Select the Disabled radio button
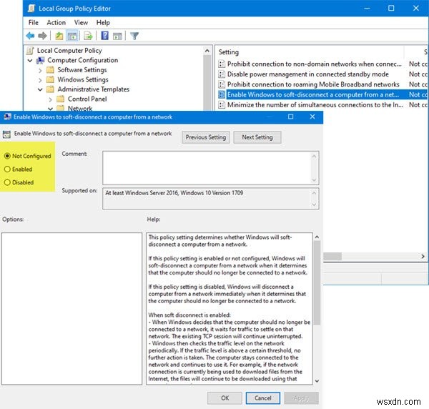This screenshot has width=429, height=409. point(7,182)
